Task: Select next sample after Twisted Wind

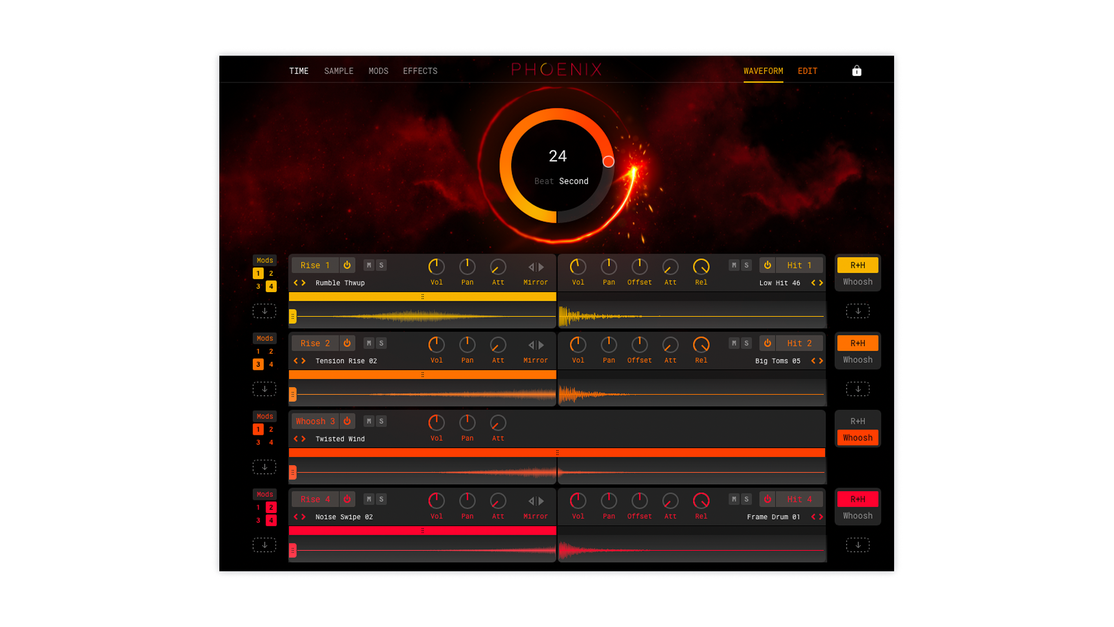Action: [x=303, y=439]
